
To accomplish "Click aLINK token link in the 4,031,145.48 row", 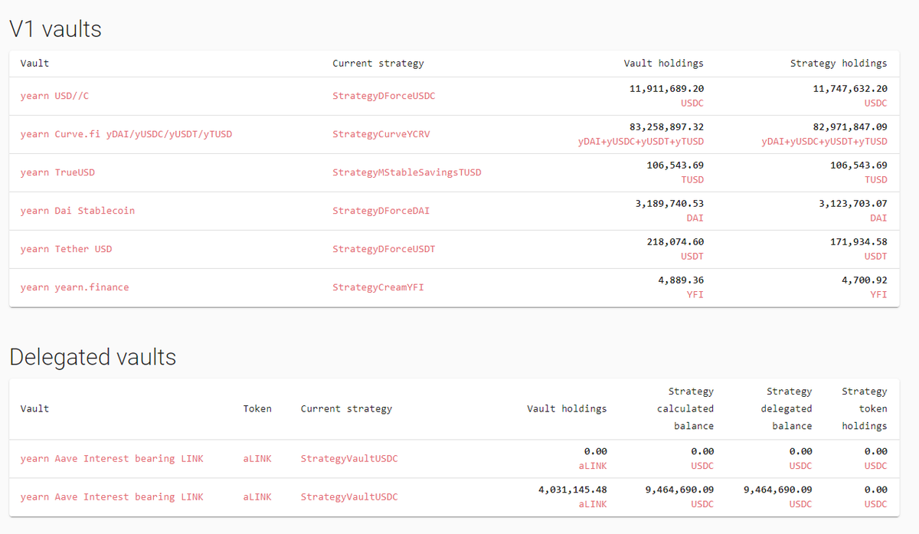I will [x=257, y=497].
